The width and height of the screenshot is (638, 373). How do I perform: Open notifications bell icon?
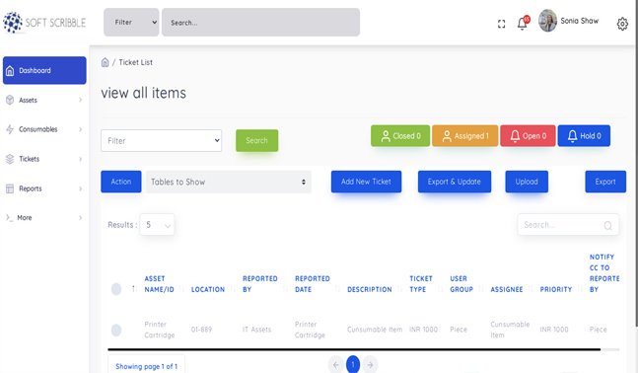523,24
